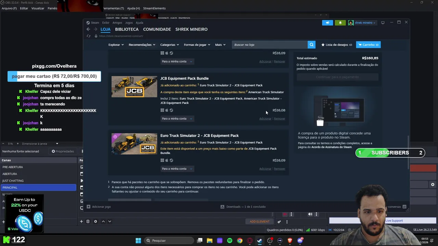Click the Windows Start button
438x246 pixels.
tap(138, 241)
